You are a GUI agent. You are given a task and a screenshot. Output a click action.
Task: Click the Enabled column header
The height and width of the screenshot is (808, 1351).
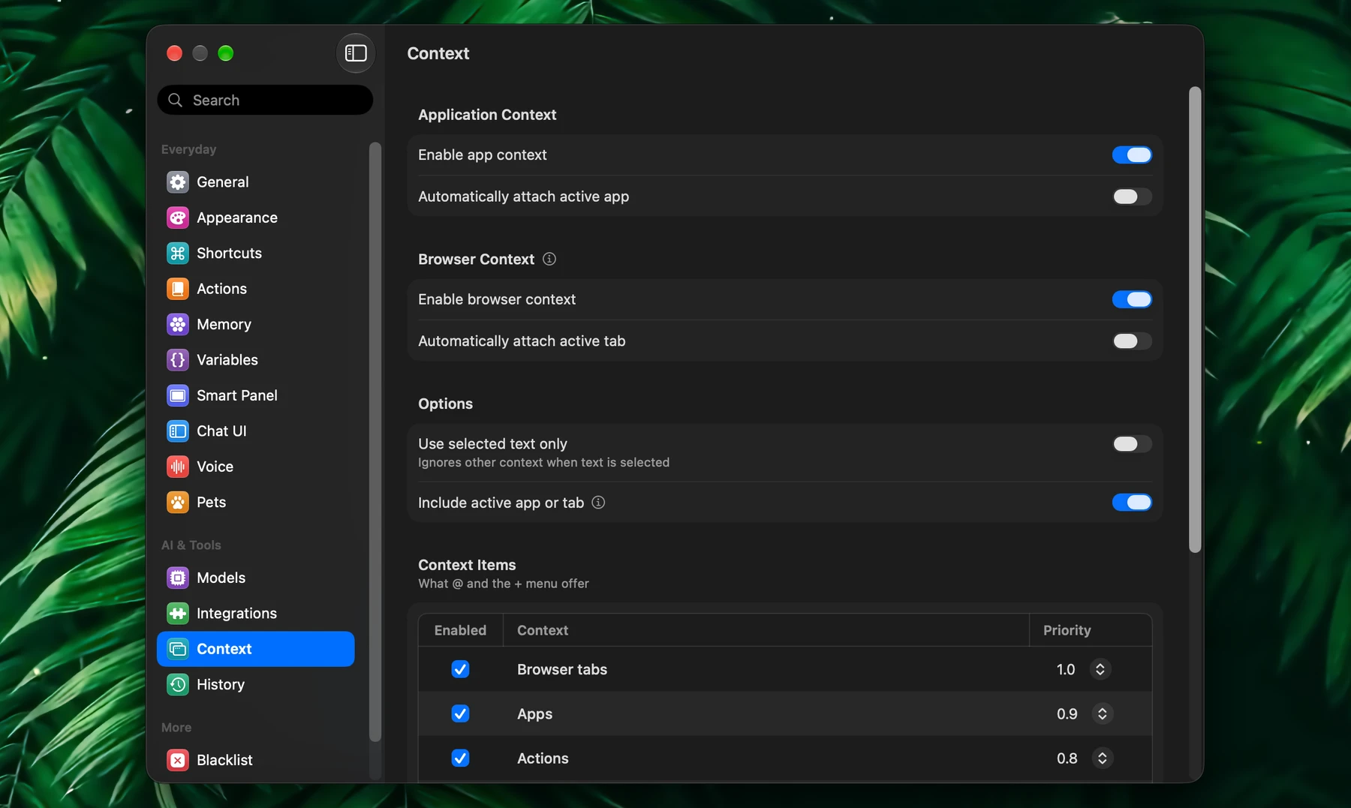click(460, 630)
